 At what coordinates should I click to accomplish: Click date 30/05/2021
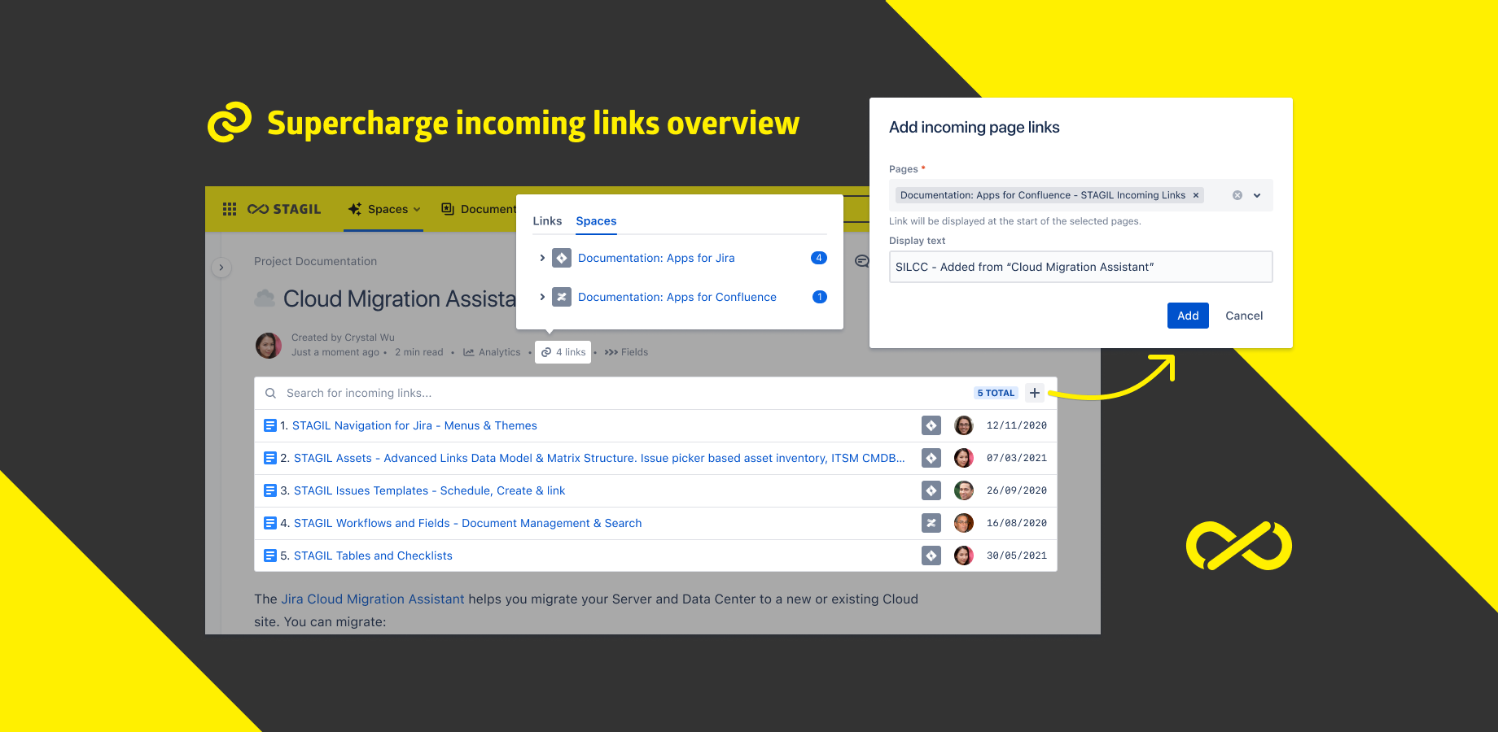[1017, 556]
